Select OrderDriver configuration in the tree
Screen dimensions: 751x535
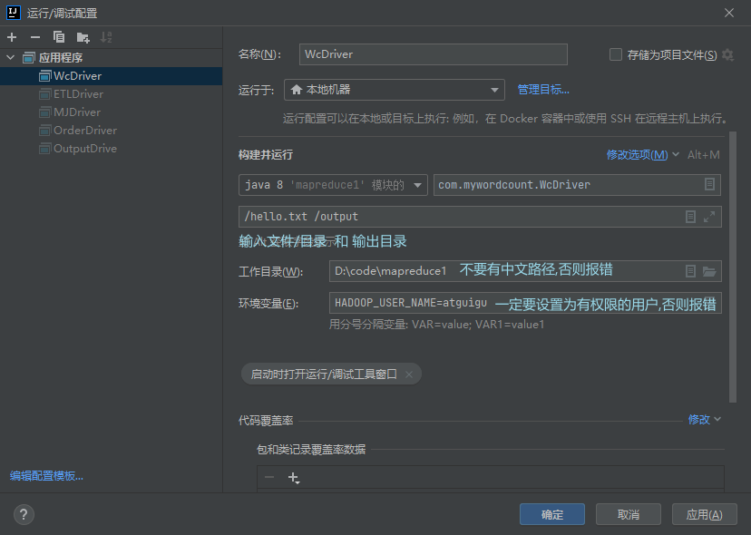[84, 131]
